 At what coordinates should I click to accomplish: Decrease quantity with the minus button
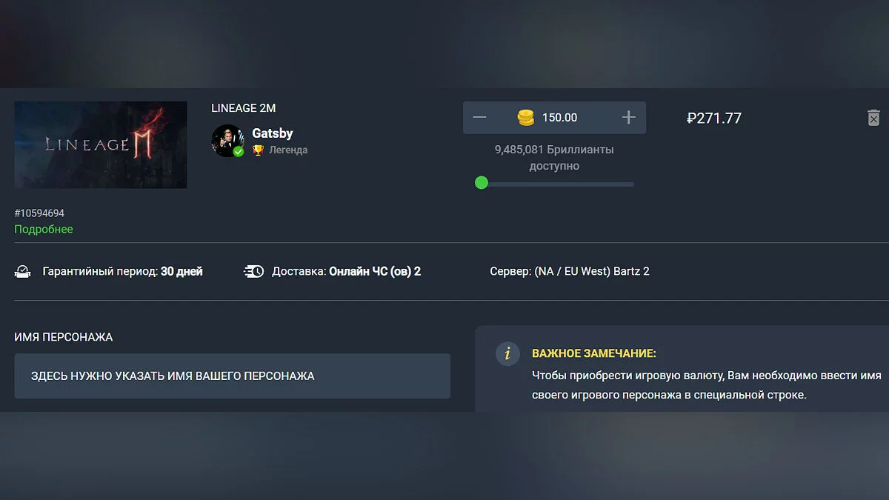(x=480, y=118)
